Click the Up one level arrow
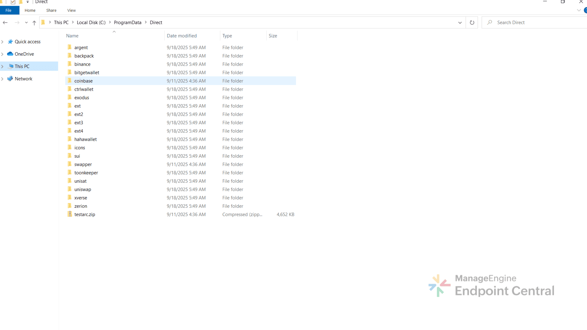The image size is (587, 330). click(x=34, y=23)
